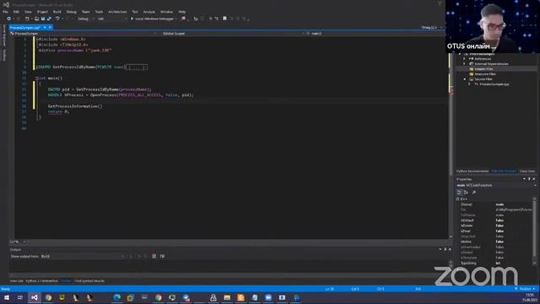Image resolution: width=540 pixels, height=304 pixels.
Task: Click the Open File toolbar icon
Action: point(36,19)
